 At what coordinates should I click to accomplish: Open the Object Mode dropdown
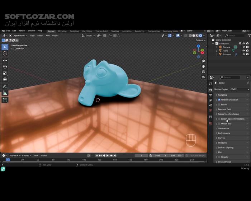click(x=18, y=36)
